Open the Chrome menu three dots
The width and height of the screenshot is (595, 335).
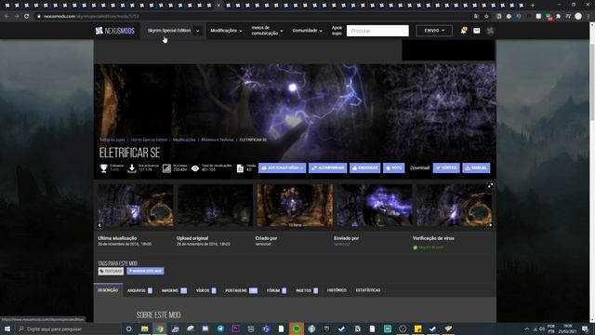[x=588, y=17]
